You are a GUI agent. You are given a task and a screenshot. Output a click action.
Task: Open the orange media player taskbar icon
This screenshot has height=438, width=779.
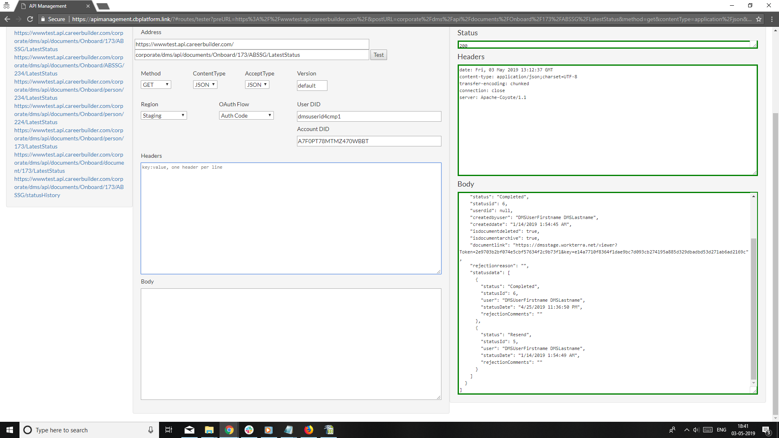(269, 430)
